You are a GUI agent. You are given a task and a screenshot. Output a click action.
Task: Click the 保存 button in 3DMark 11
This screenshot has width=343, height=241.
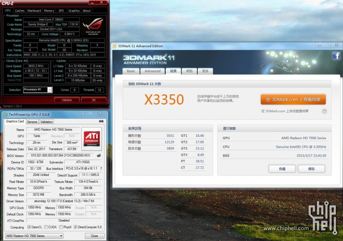311,168
